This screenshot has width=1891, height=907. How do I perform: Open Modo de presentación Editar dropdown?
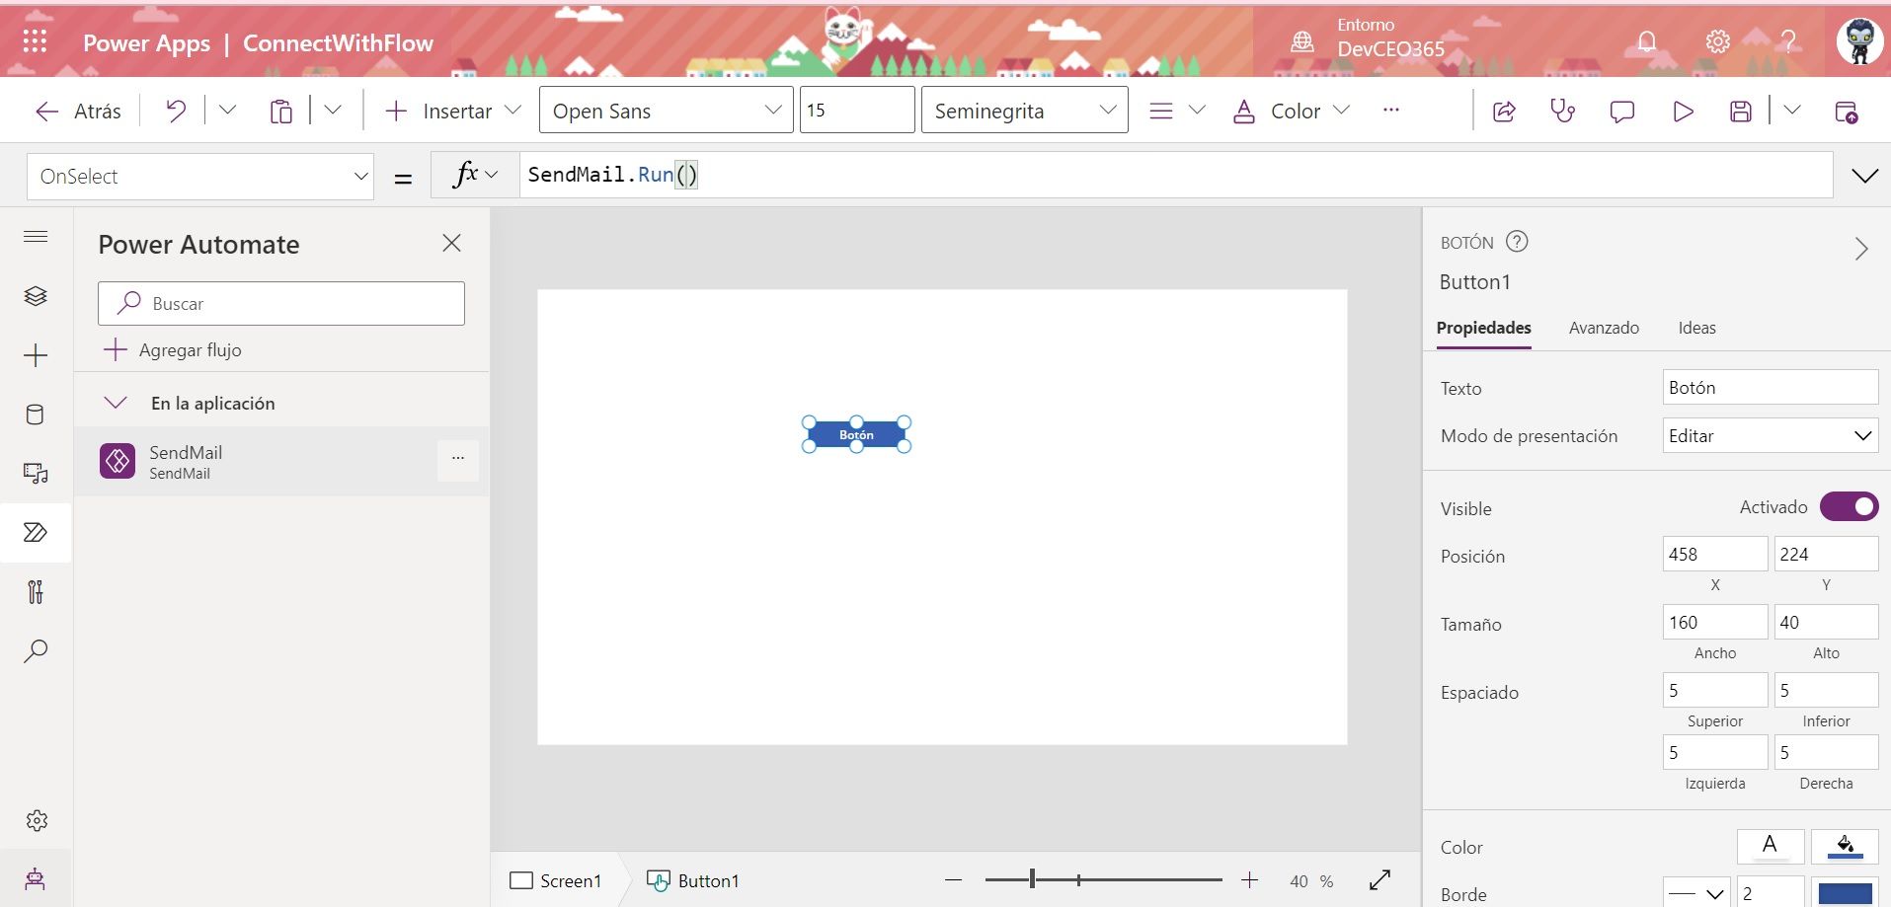pyautogui.click(x=1771, y=435)
